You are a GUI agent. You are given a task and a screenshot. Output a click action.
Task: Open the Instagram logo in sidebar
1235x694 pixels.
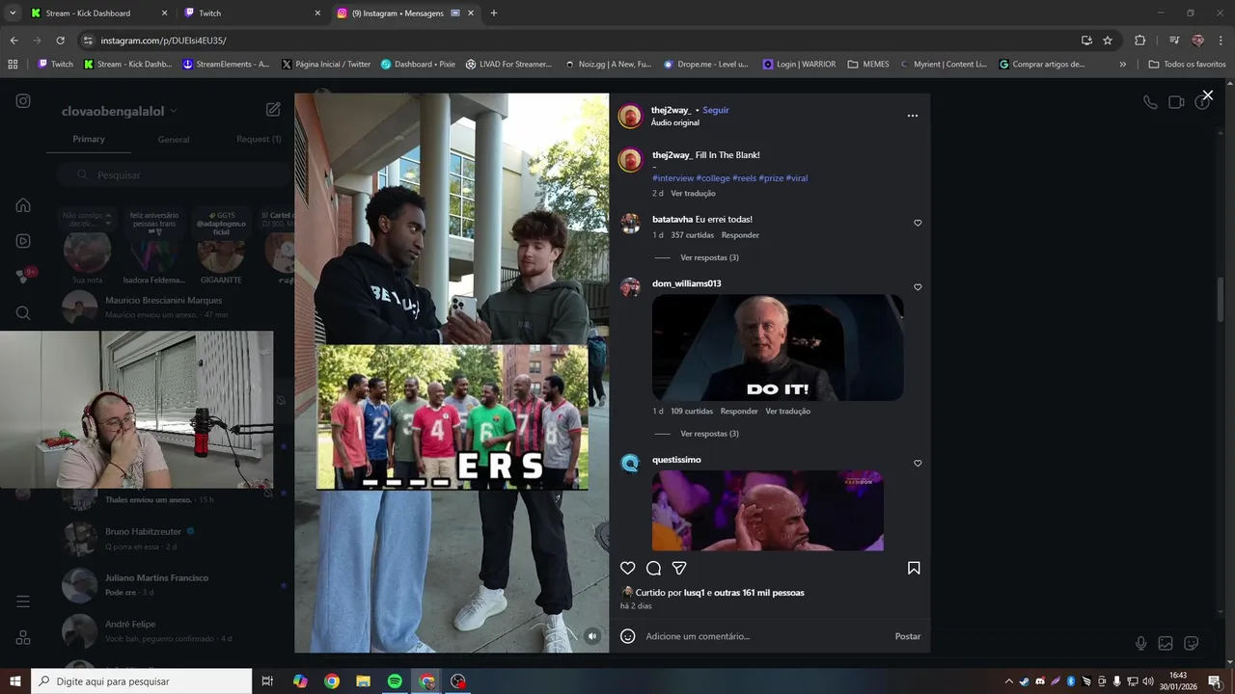pos(23,101)
